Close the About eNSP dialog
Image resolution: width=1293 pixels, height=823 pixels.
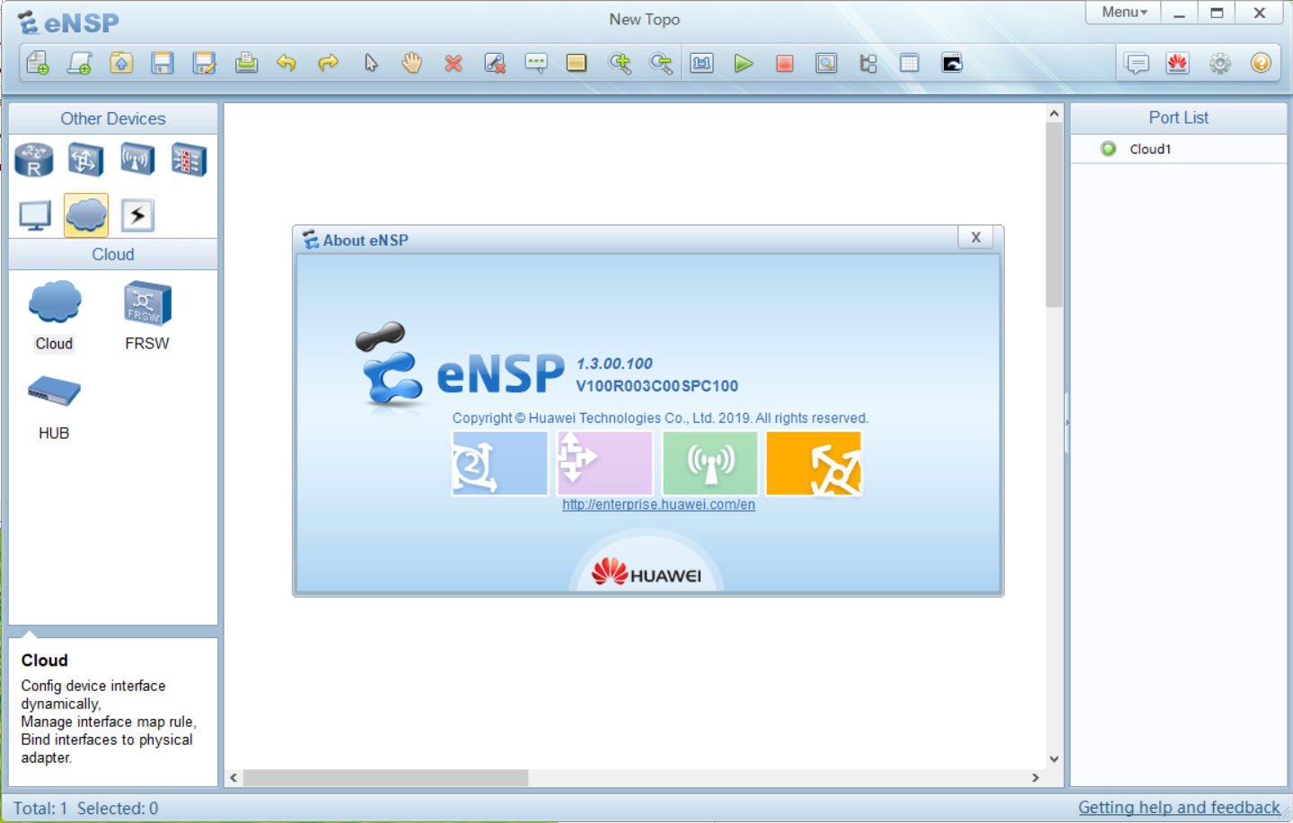click(976, 238)
